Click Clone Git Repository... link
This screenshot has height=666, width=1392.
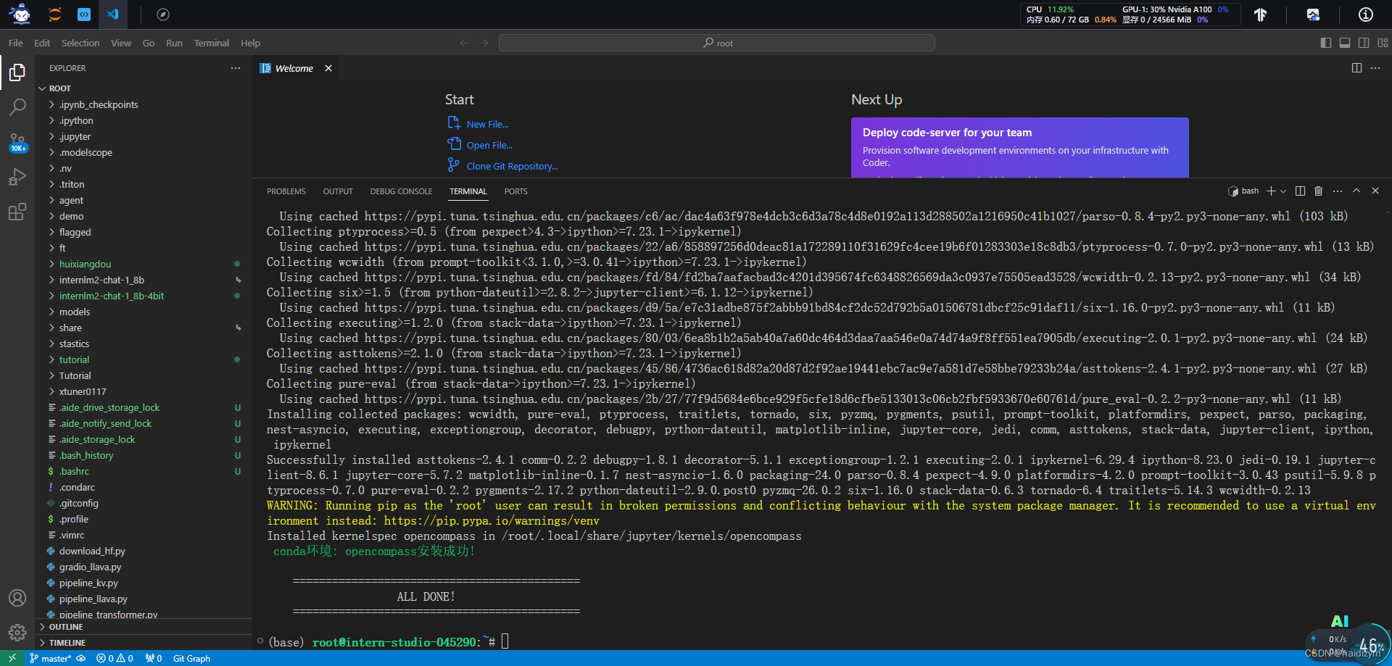pyautogui.click(x=512, y=166)
